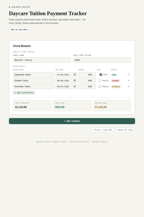The image size is (144, 217).
Task: Add a new installment
Action: point(24,93)
